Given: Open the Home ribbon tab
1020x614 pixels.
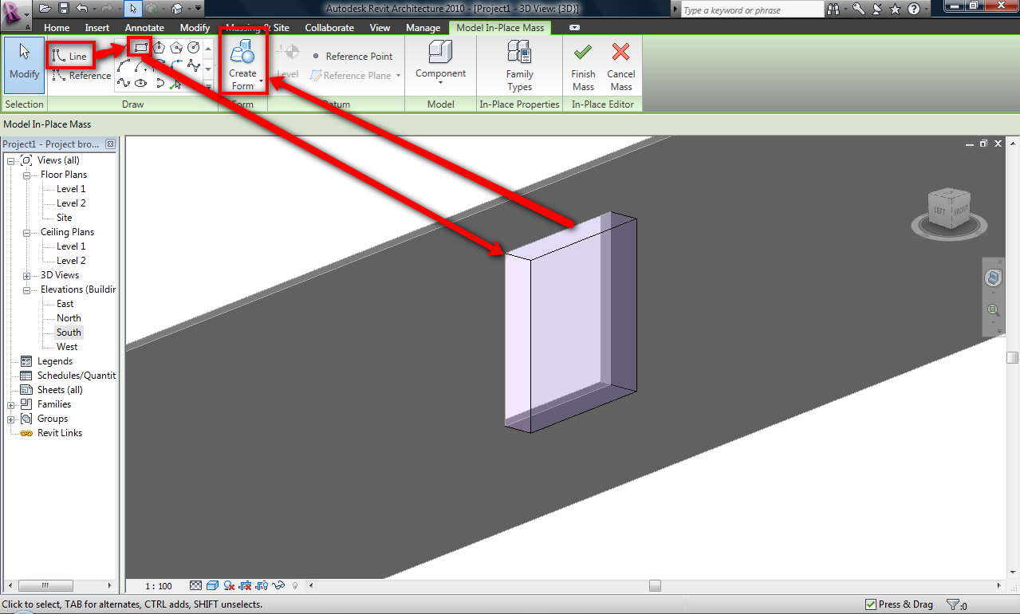Looking at the screenshot, I should pos(57,28).
